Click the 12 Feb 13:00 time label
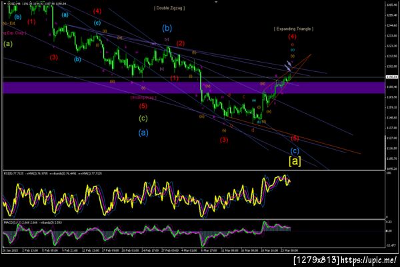The image size is (400, 267). pyautogui.click(x=91, y=250)
